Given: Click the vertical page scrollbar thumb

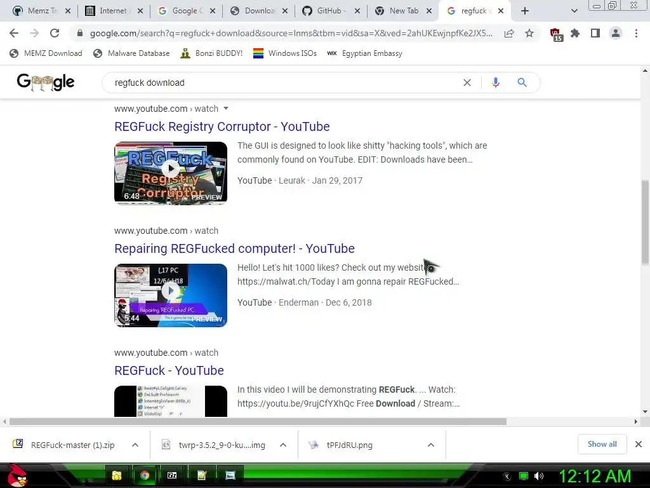Looking at the screenshot, I should (645, 222).
